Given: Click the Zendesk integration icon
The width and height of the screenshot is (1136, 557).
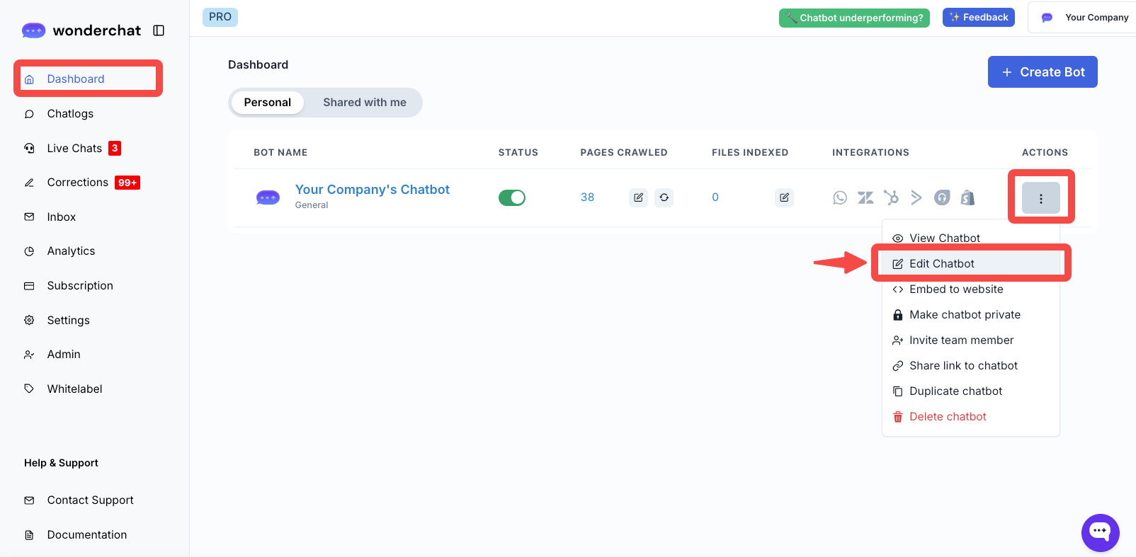Looking at the screenshot, I should point(865,197).
